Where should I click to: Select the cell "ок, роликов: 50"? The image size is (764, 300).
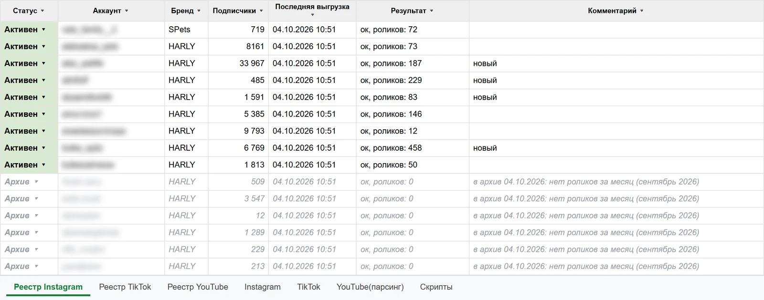tap(413, 165)
